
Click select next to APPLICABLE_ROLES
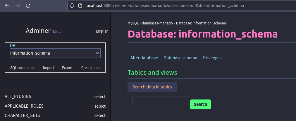click(100, 106)
